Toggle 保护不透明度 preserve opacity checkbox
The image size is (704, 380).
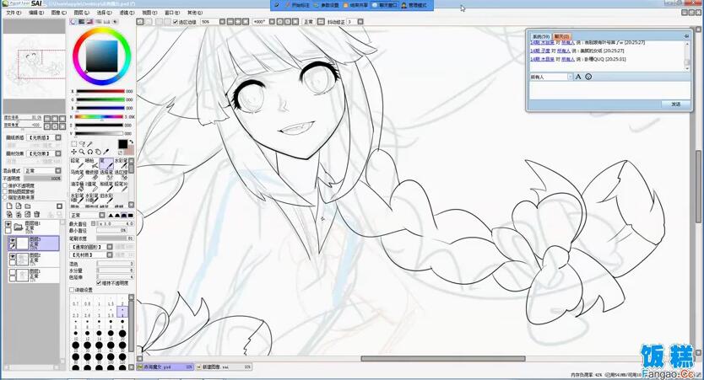point(5,185)
